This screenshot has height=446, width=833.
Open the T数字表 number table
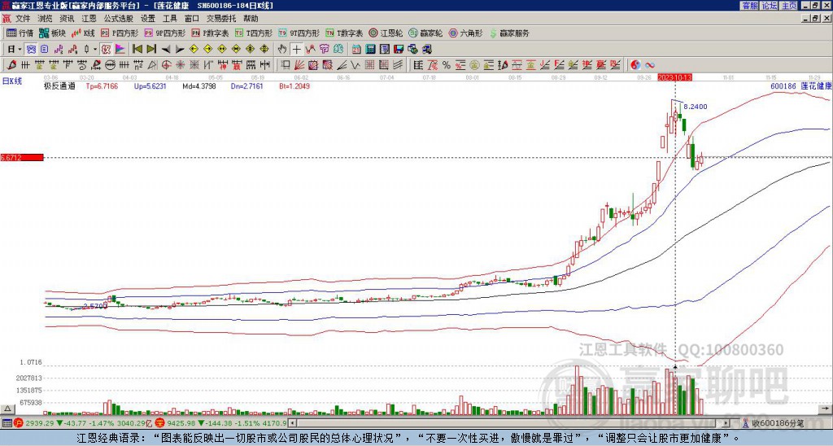coord(344,33)
